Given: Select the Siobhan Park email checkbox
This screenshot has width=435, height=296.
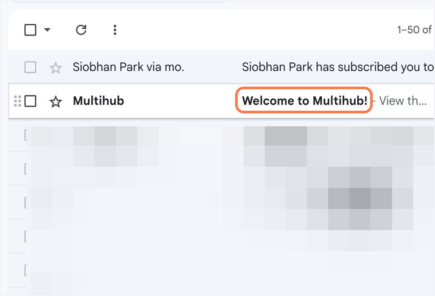Looking at the screenshot, I should (30, 67).
